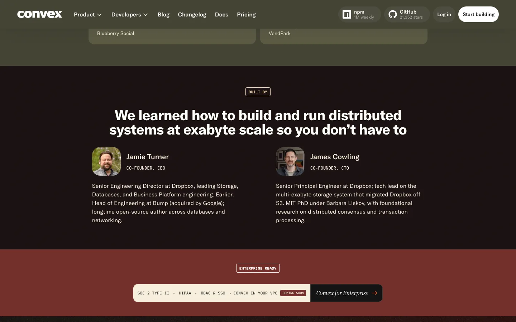Open the Changelog page
The width and height of the screenshot is (516, 322).
(192, 14)
